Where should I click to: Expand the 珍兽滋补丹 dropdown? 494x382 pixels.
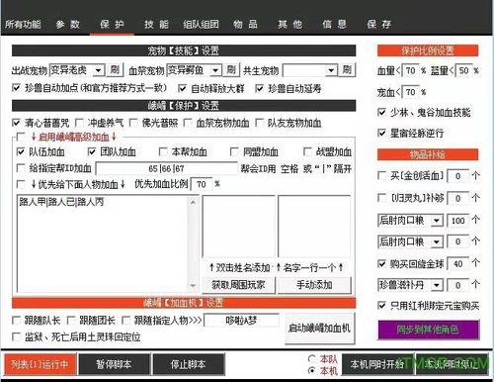[x=437, y=285]
